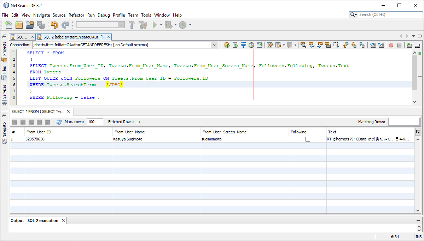Image resolution: width=424 pixels, height=241 pixels.
Task: Click the Undo arrow icon
Action: point(54,25)
